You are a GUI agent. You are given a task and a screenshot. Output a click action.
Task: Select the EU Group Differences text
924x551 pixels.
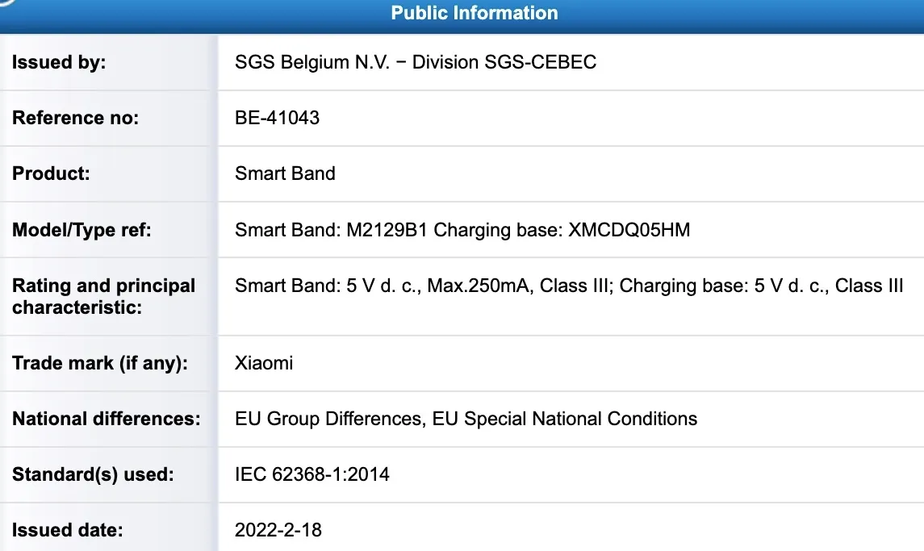point(328,419)
